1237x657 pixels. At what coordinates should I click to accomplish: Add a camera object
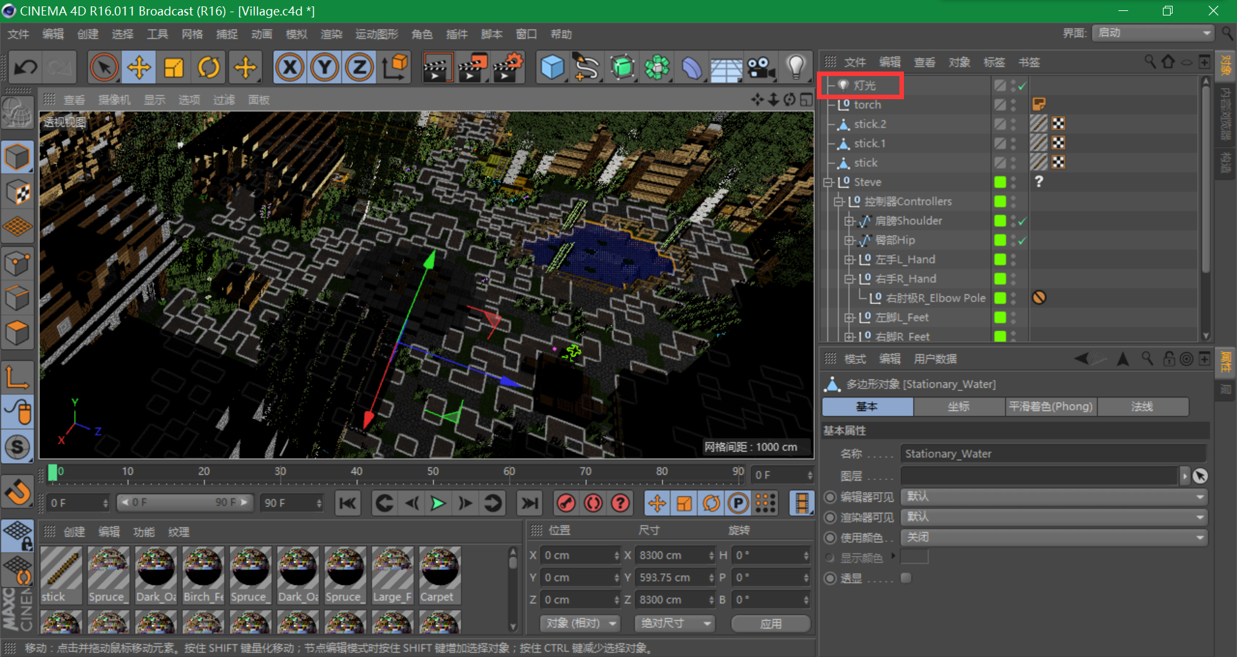(761, 67)
